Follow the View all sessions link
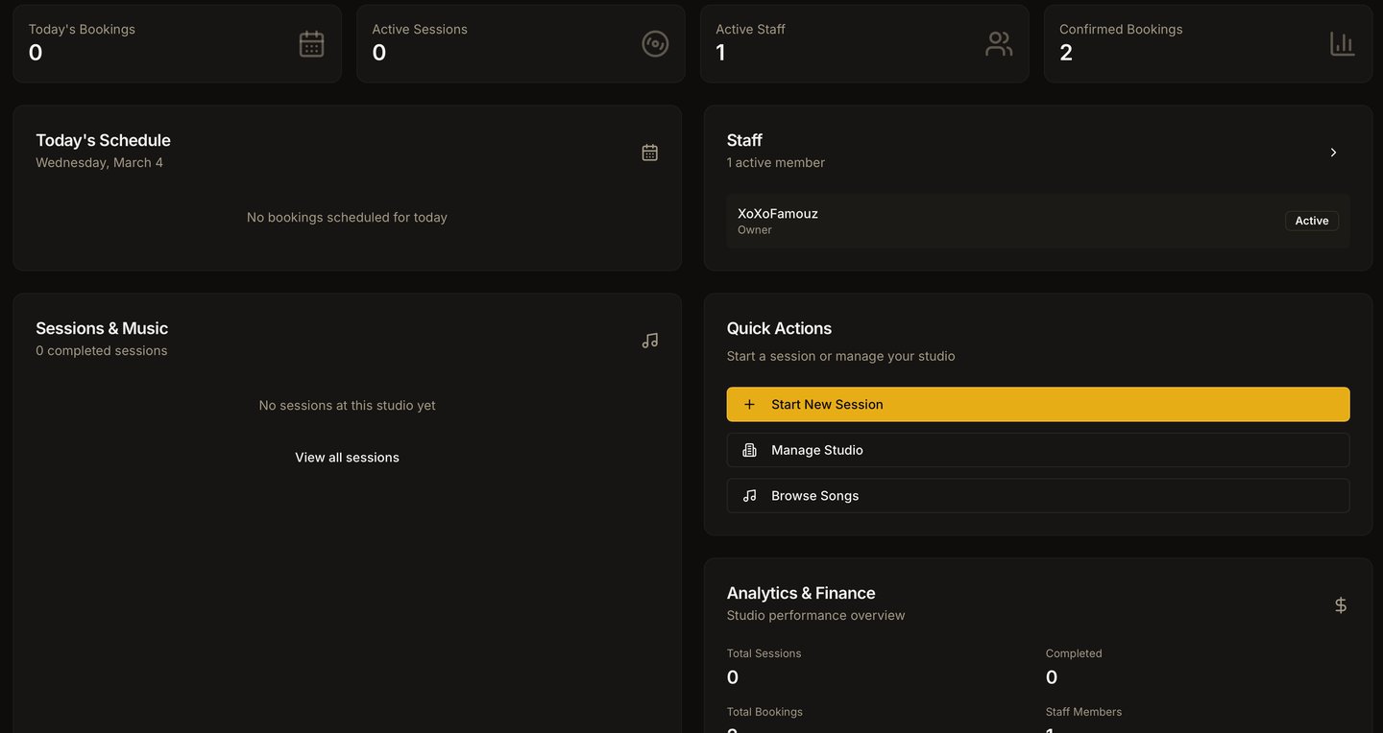This screenshot has width=1383, height=733. (x=347, y=458)
